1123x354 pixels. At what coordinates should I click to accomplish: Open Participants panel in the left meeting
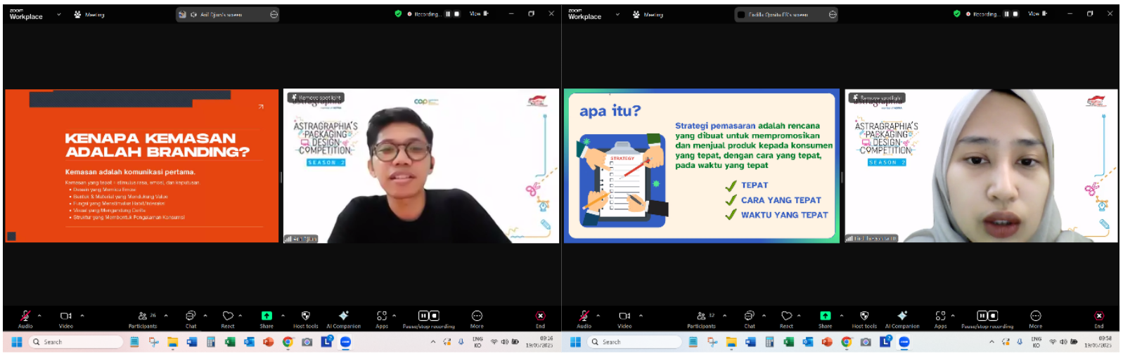(x=143, y=317)
